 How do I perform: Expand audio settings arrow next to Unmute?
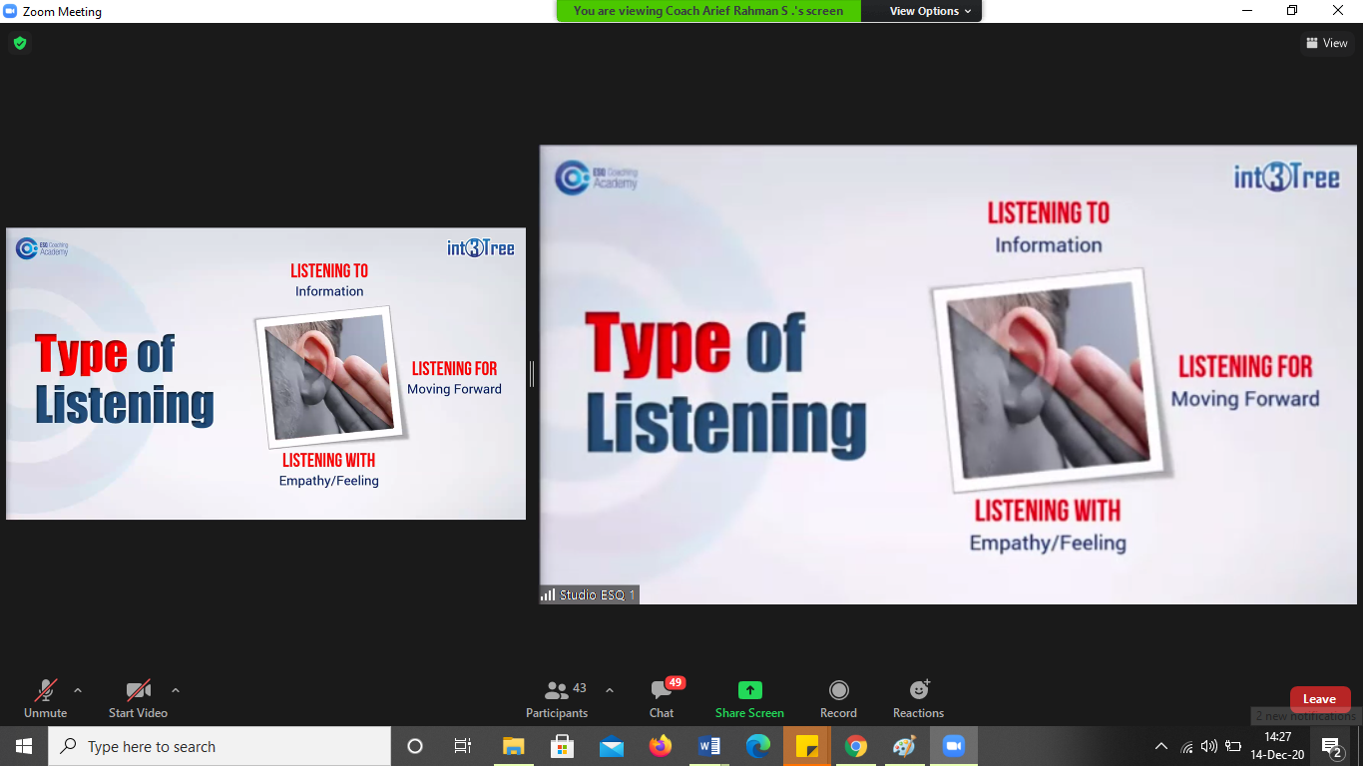click(78, 690)
